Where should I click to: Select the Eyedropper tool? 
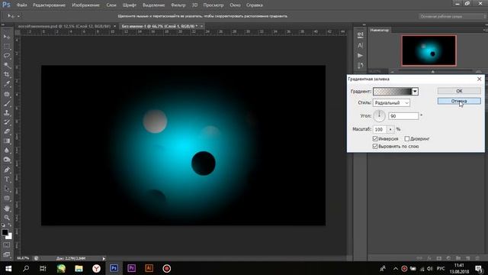[x=7, y=84]
